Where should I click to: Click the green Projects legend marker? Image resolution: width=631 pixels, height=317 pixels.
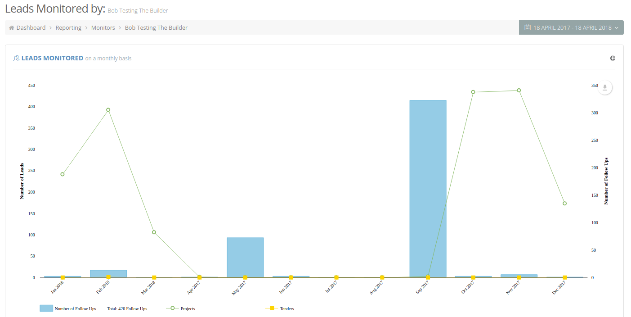[x=173, y=308]
